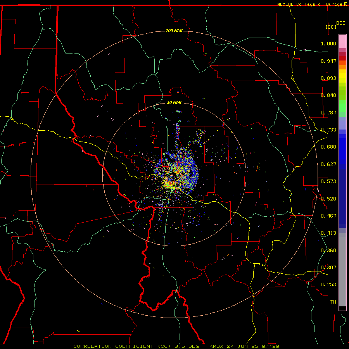Click the DCC product label
Image resolution: width=349 pixels, height=349 pixels.
341,23
